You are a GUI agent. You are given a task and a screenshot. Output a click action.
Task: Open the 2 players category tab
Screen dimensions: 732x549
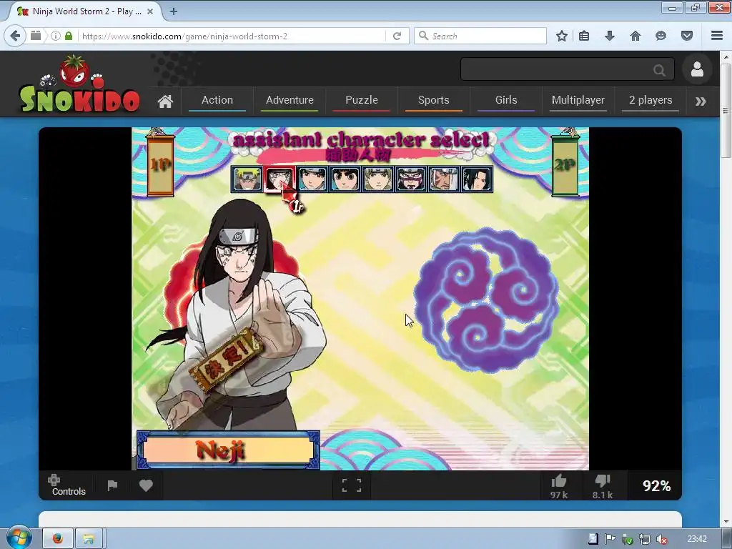651,100
